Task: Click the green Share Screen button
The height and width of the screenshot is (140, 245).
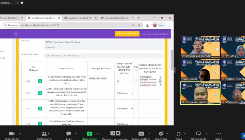Action: (x=90, y=135)
